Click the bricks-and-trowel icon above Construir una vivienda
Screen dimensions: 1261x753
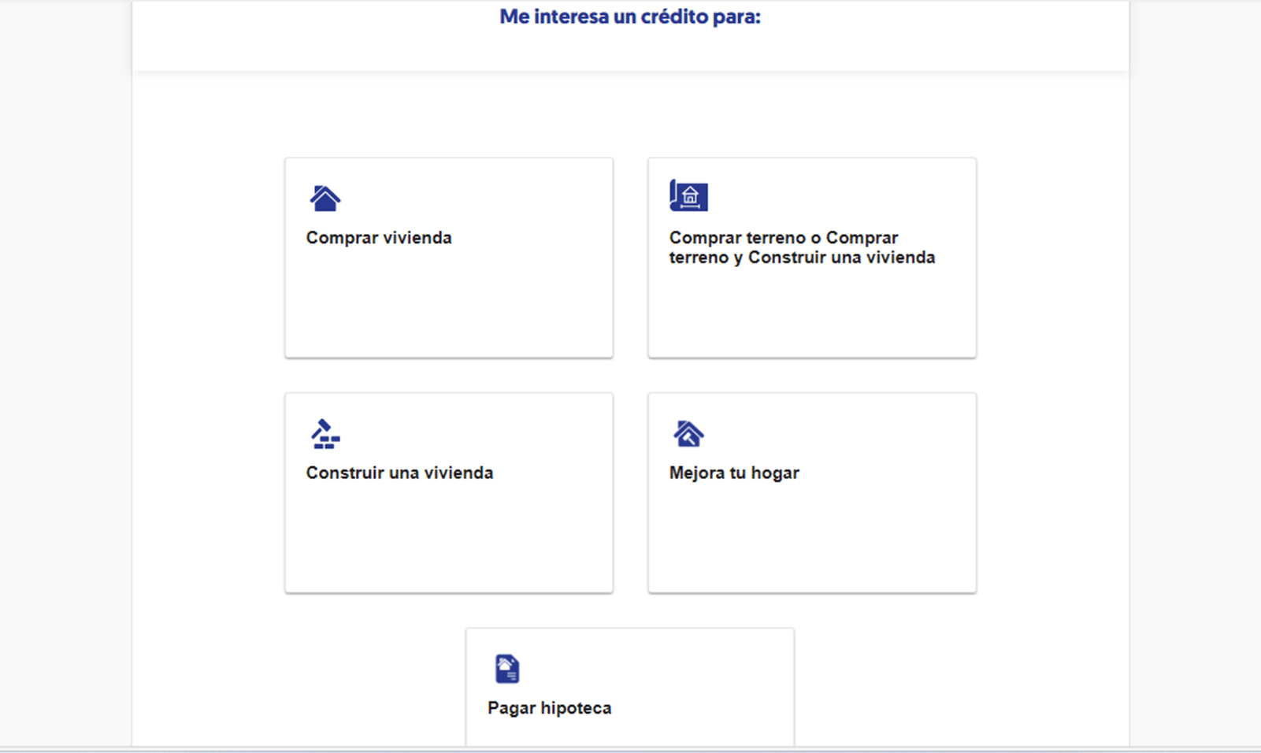(x=325, y=434)
